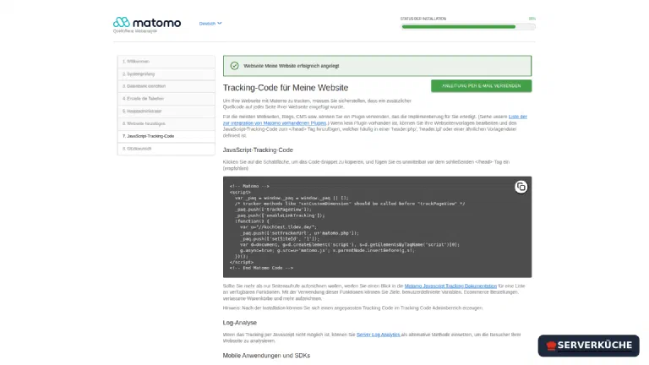Click inside the tracking code block
This screenshot has width=649, height=365.
click(377, 226)
